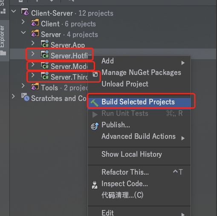
Task: Click the Publish globe icon
Action: pyautogui.click(x=95, y=126)
